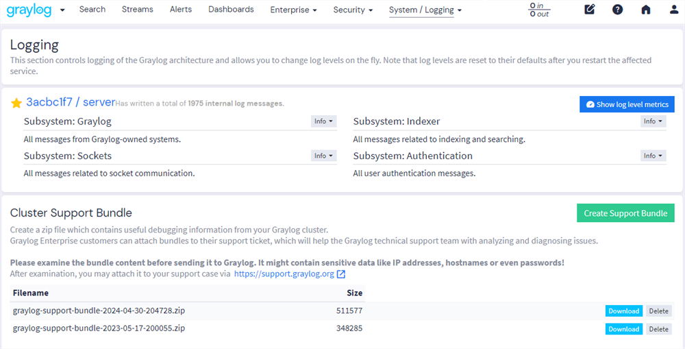
Task: Click the size value 348285
Action: (349, 328)
